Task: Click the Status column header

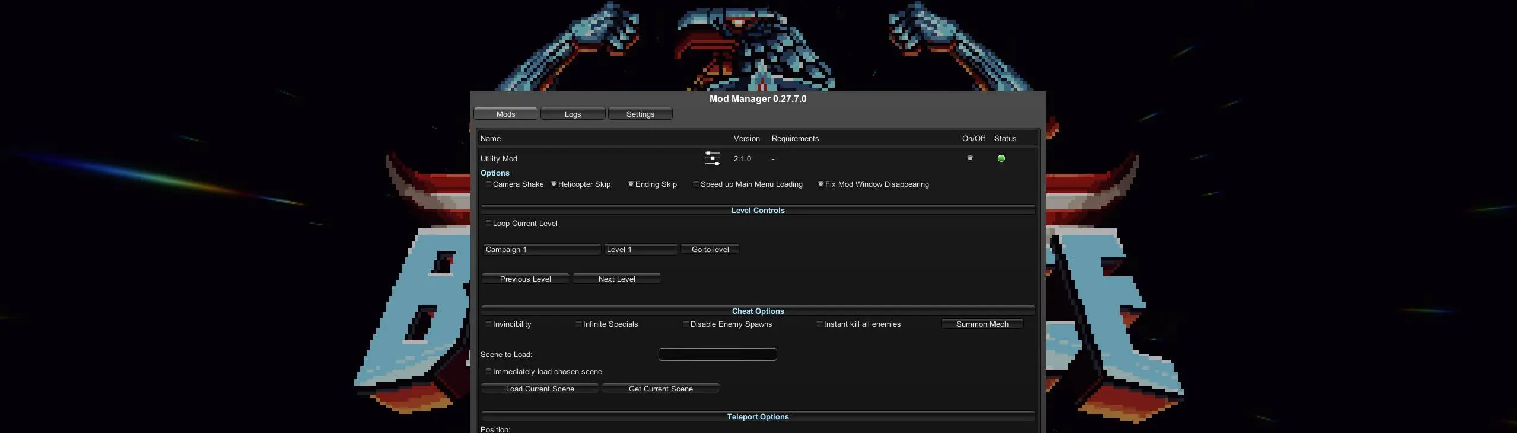Action: (1005, 138)
